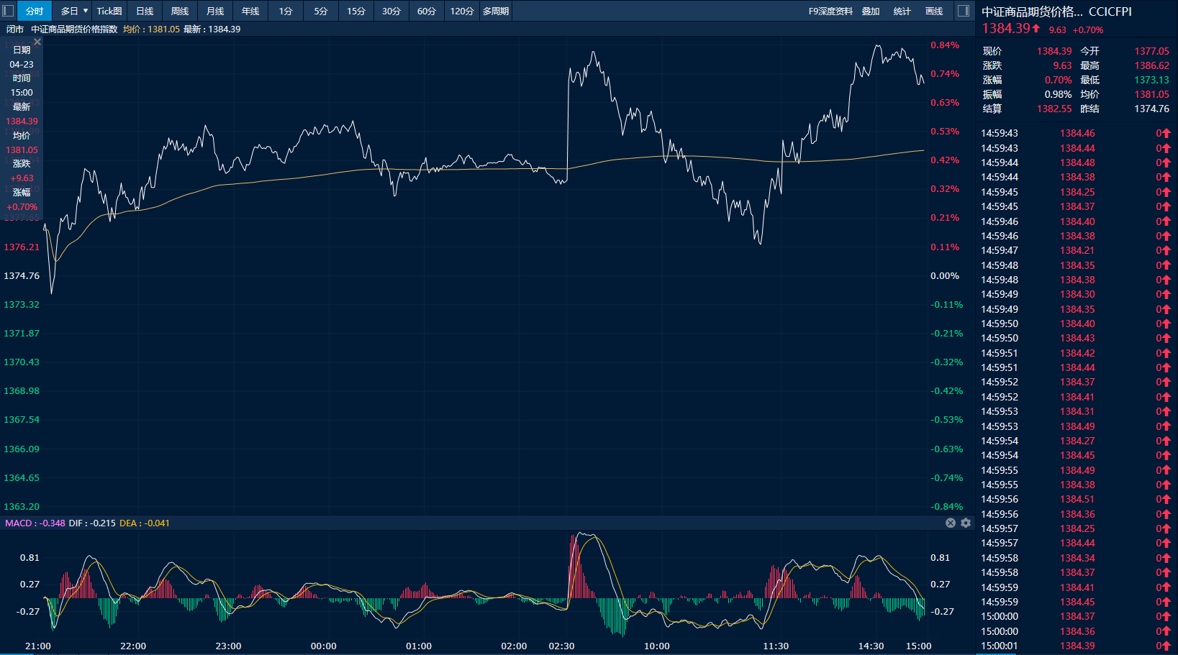Image resolution: width=1178 pixels, height=655 pixels.
Task: Select the 日线 daily chart tab
Action: pos(145,11)
